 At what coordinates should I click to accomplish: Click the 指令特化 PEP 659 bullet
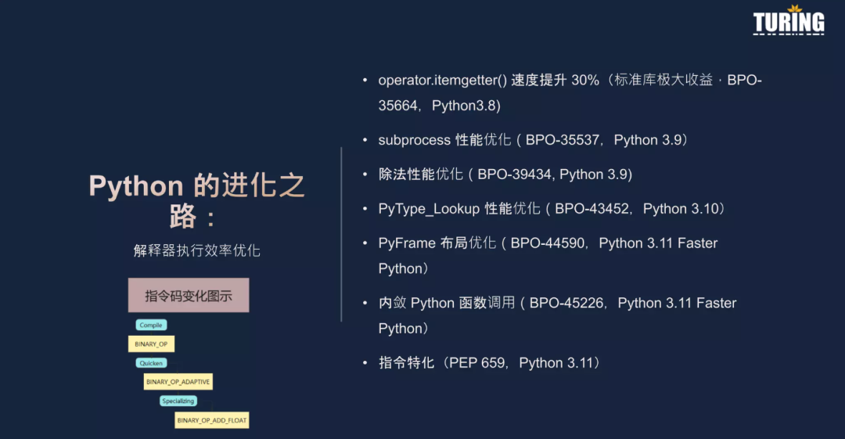[489, 362]
